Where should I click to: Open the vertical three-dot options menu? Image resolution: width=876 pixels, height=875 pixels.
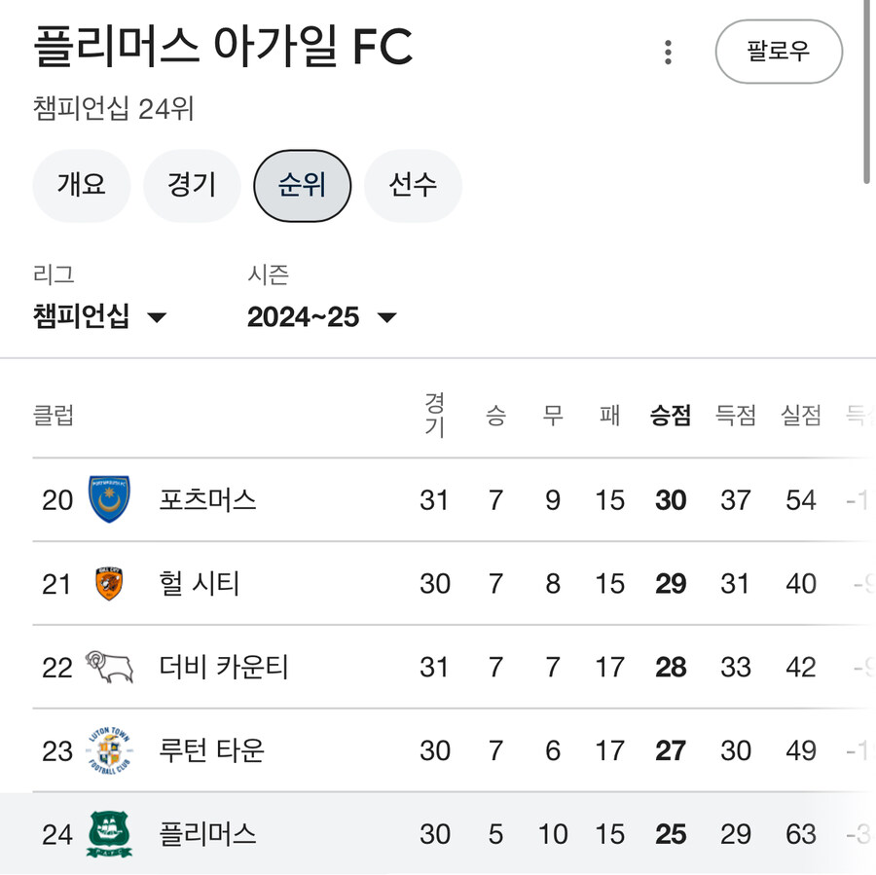click(668, 53)
